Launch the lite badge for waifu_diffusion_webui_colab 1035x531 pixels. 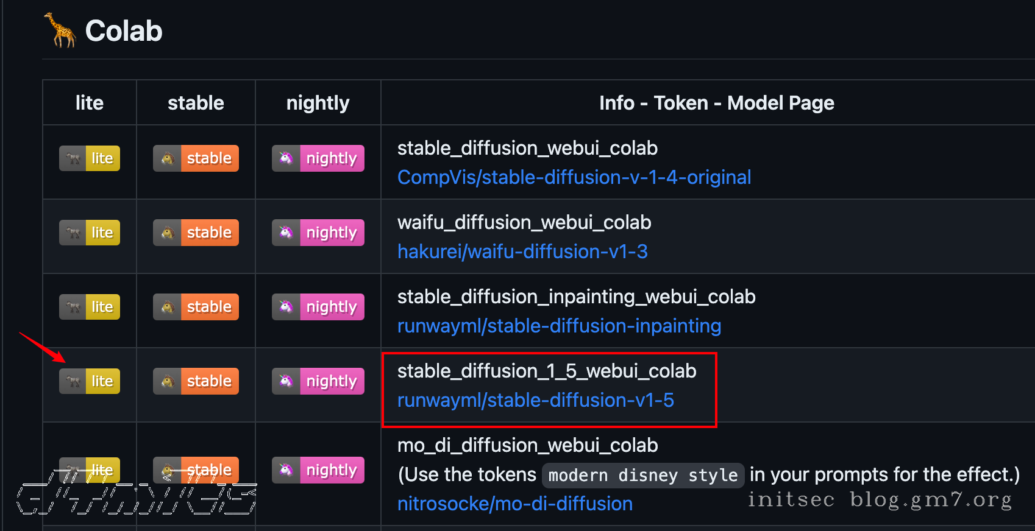90,232
